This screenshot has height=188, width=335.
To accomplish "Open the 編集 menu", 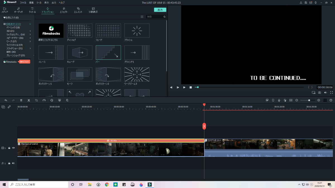I will coord(31,3).
